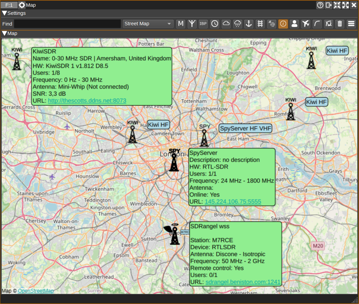Toggle railways overlay icon
This screenshot has width=359, height=304.
click(x=260, y=24)
